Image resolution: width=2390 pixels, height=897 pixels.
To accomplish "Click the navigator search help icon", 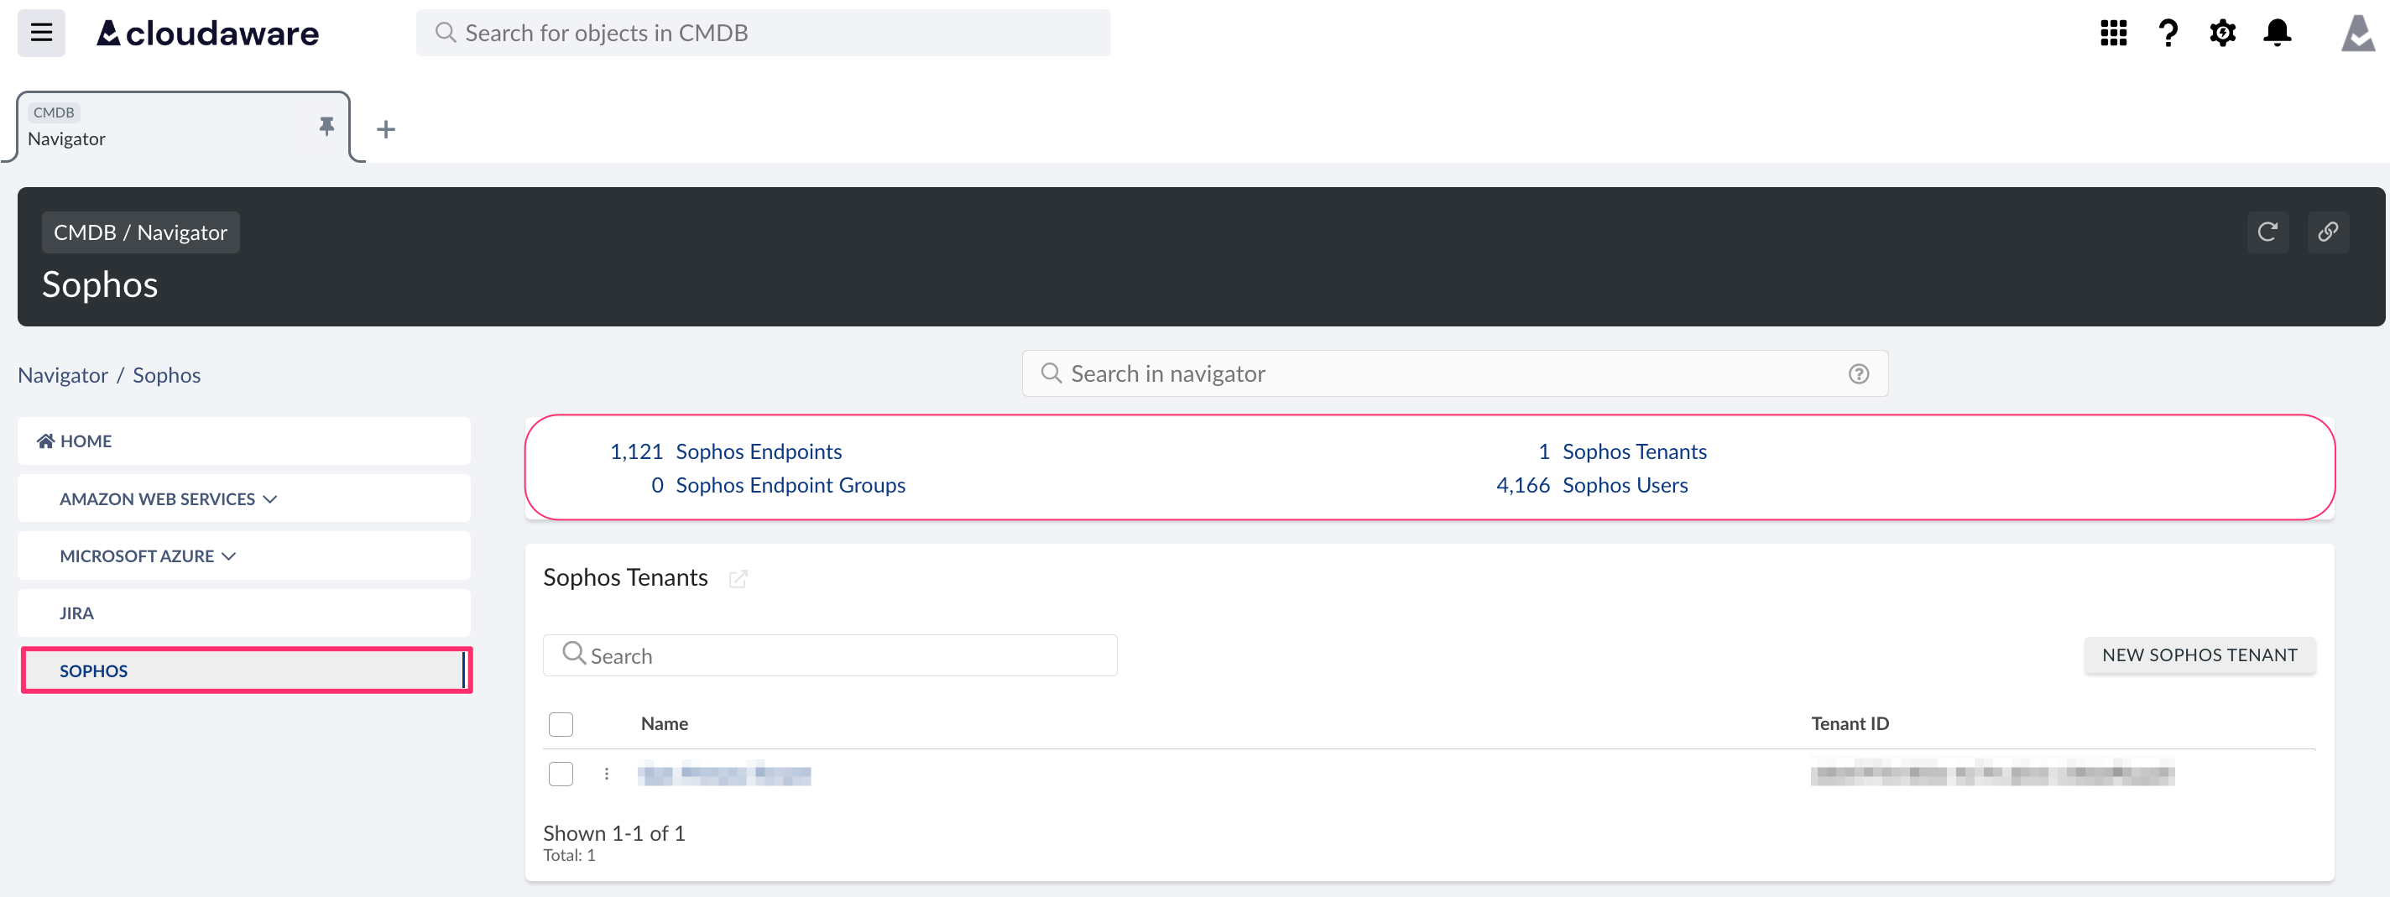I will point(1857,374).
